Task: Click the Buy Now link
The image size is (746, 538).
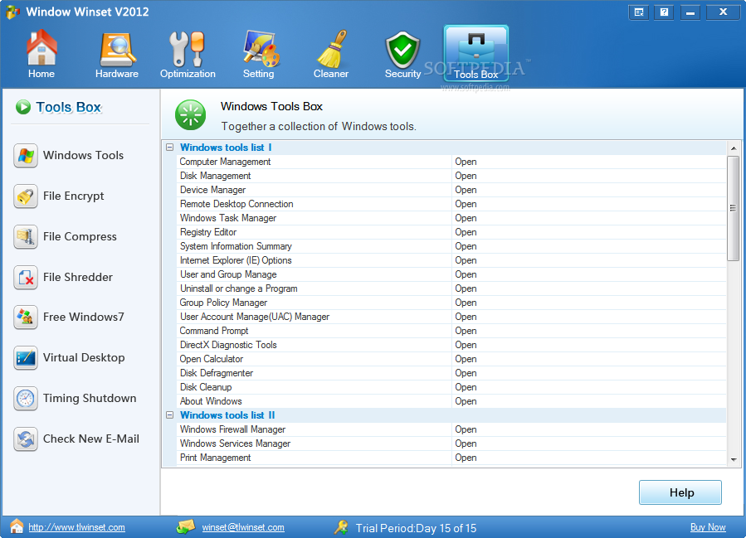Action: [708, 527]
